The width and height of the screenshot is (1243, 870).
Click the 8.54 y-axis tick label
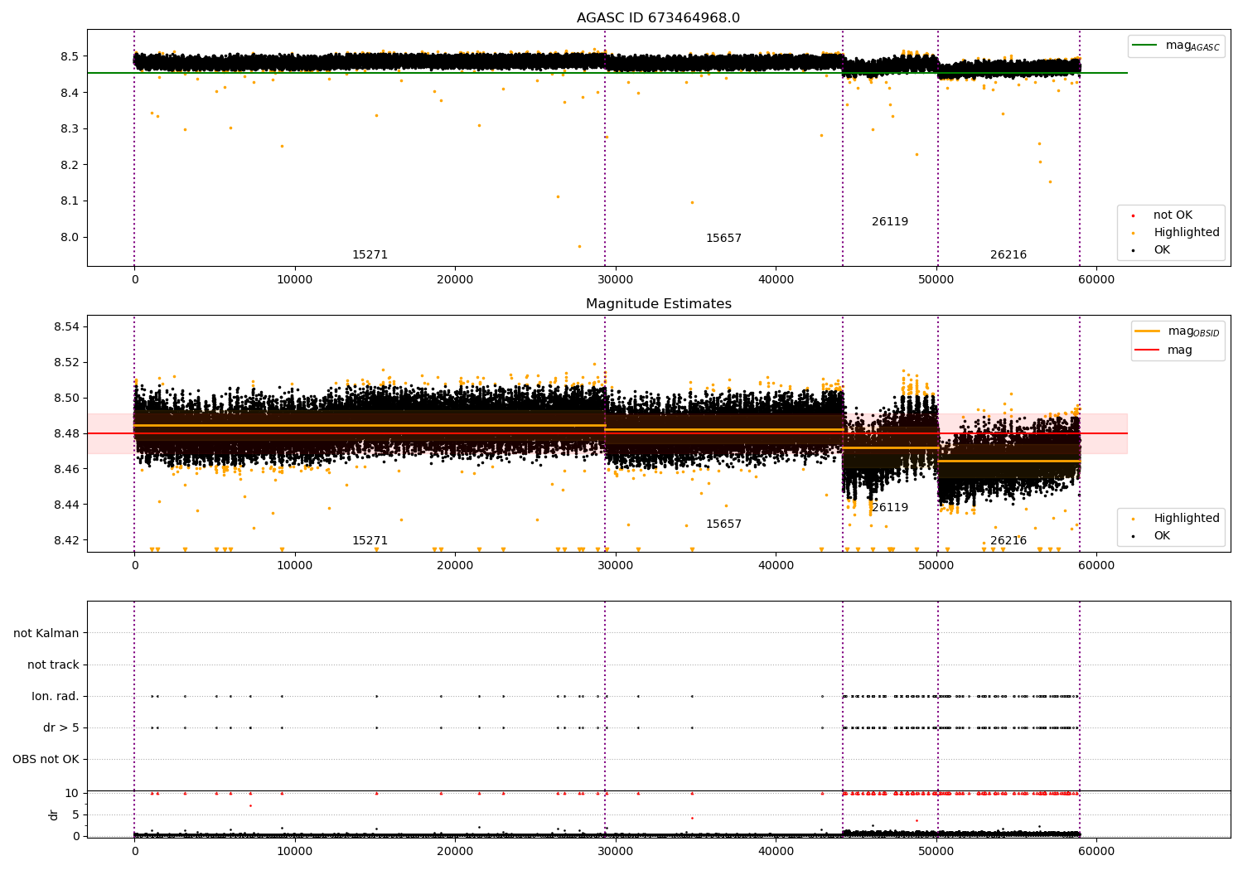65,326
